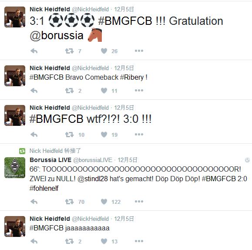Reply to the jaaaaaaaaaaa tweet
Screen dimensions: 252x250
(34, 241)
